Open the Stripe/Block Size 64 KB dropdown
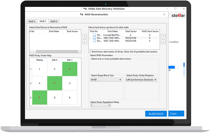 click(106, 80)
